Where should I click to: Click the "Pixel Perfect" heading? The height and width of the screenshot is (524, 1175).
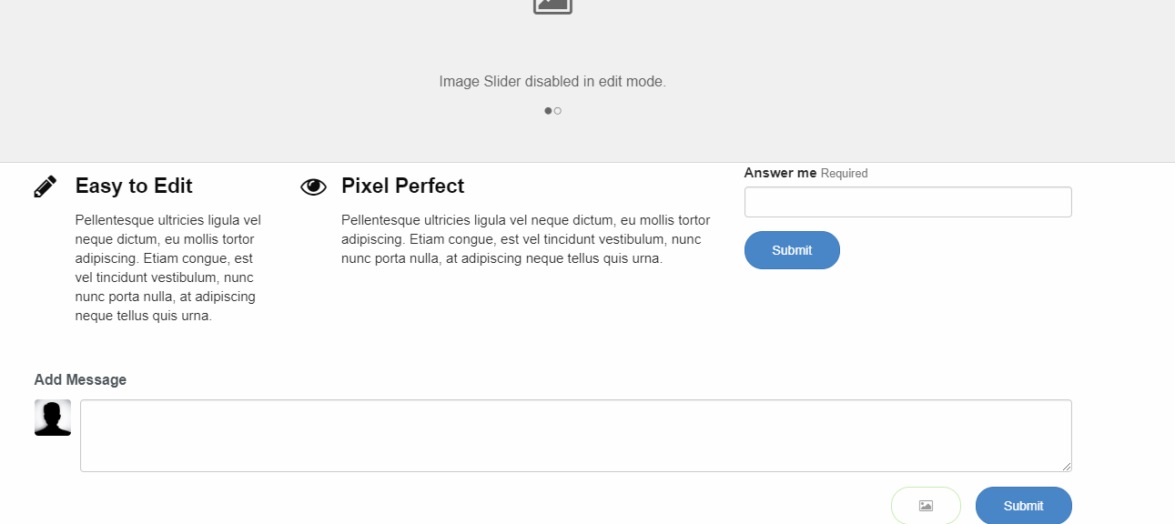click(x=403, y=186)
